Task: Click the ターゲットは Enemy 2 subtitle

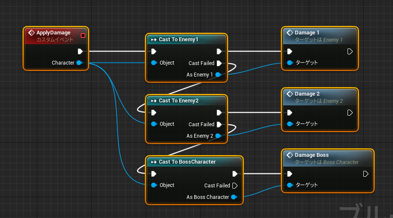Action: click(x=319, y=101)
